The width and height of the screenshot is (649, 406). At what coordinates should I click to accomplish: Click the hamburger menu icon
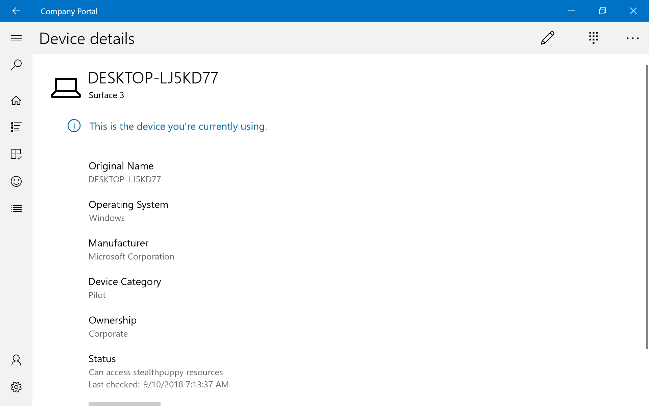tap(16, 38)
